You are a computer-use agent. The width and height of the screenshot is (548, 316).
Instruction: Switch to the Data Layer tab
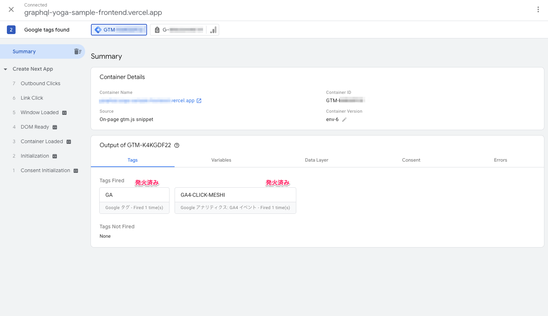(316, 160)
